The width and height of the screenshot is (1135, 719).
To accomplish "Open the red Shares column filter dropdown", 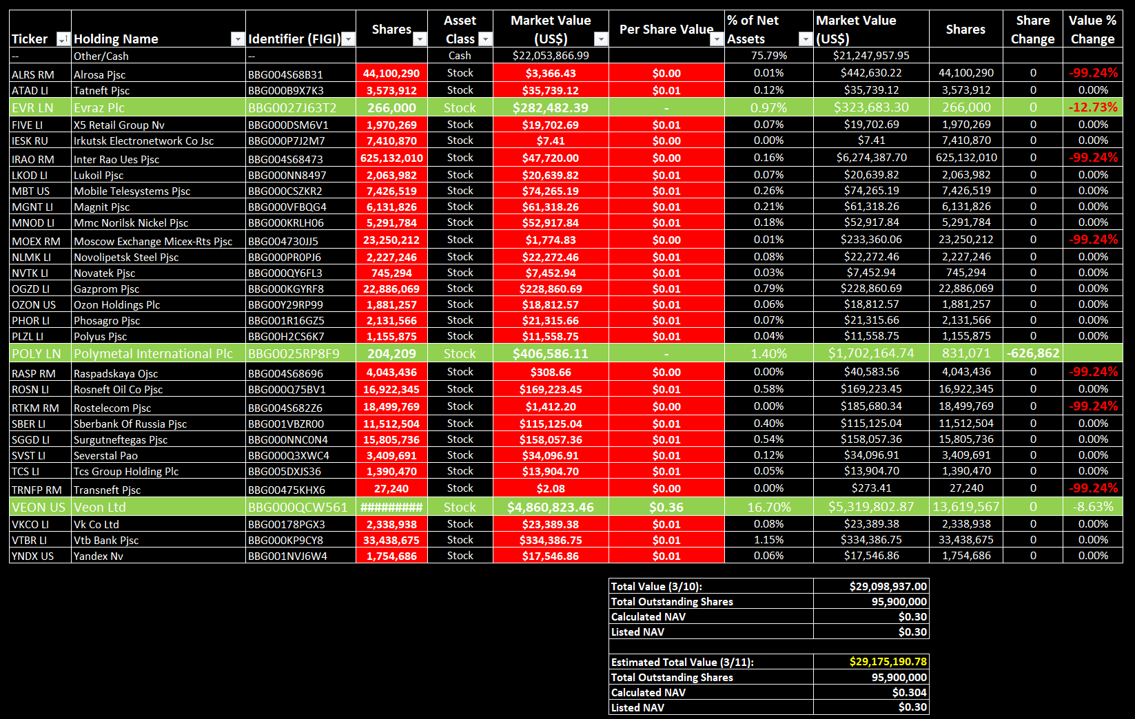I will point(420,39).
